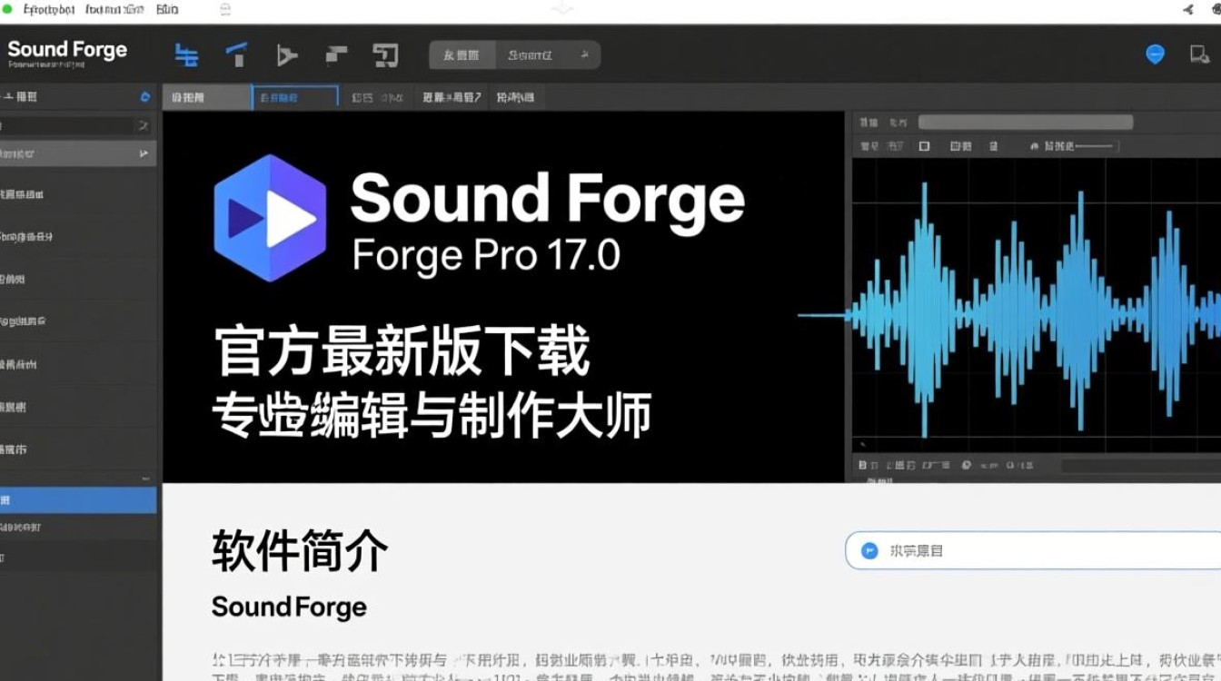Toggle the lock icon above the waveform panel
Screen dimensions: 1221x681
point(995,144)
